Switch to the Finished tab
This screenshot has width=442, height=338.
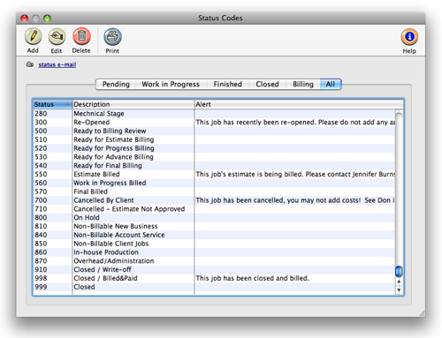coord(227,84)
